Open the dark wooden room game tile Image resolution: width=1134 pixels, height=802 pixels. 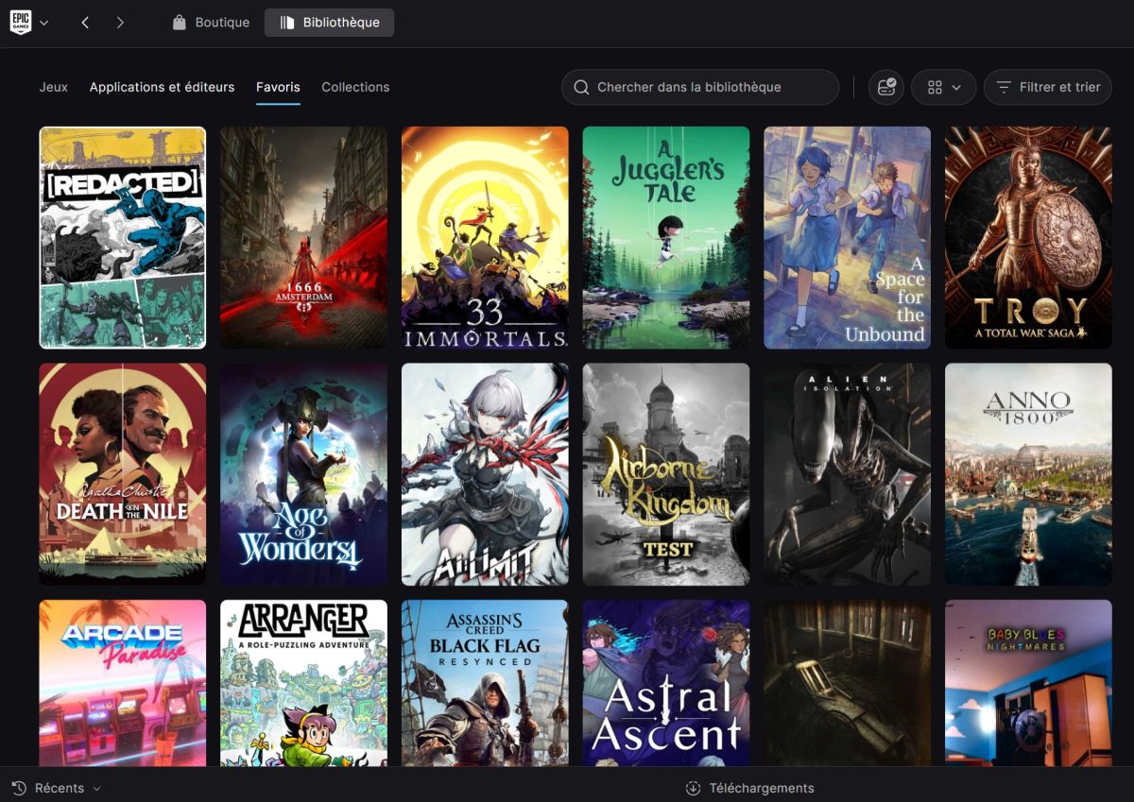coord(848,682)
